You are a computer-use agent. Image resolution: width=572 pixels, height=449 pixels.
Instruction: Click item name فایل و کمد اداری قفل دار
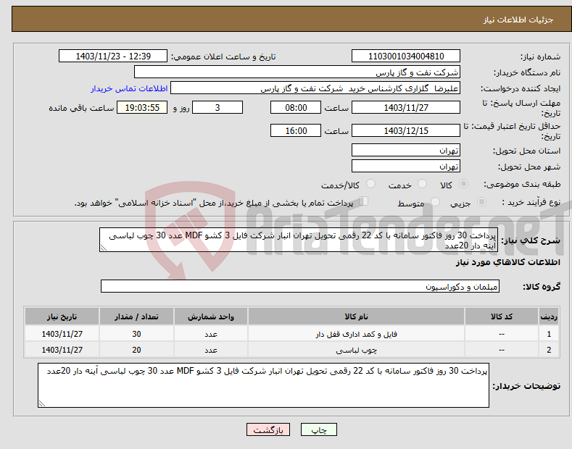click(x=356, y=334)
